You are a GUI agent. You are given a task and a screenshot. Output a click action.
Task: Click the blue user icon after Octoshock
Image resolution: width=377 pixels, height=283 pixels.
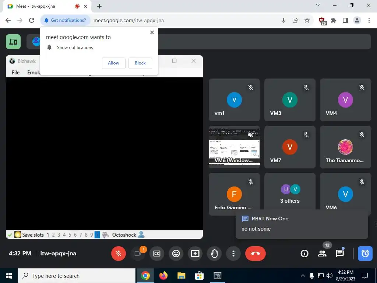coord(141,235)
